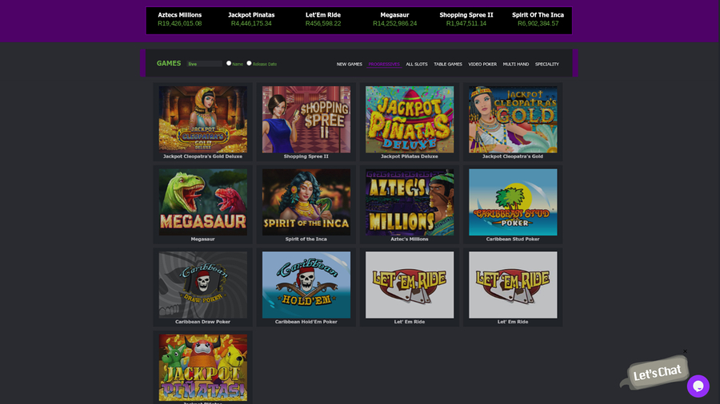This screenshot has width=720, height=404.
Task: Click the Megasaur jackpot ticker entry
Action: pyautogui.click(x=394, y=19)
